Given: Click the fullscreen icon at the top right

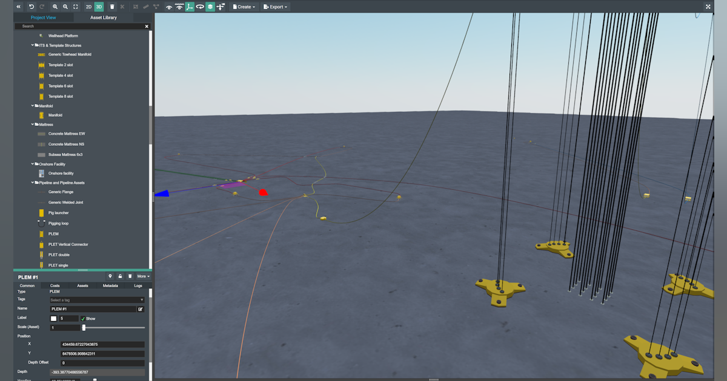Looking at the screenshot, I should [x=708, y=7].
